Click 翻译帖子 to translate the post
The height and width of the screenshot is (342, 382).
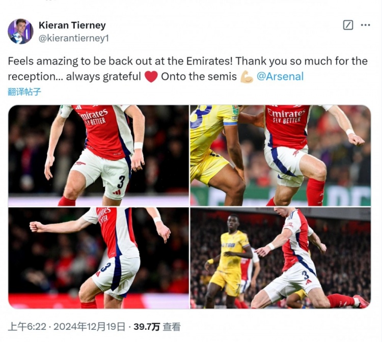coord(24,92)
